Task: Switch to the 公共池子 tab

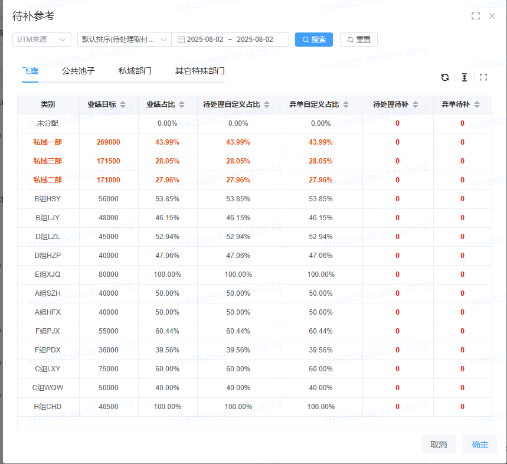Action: tap(78, 71)
